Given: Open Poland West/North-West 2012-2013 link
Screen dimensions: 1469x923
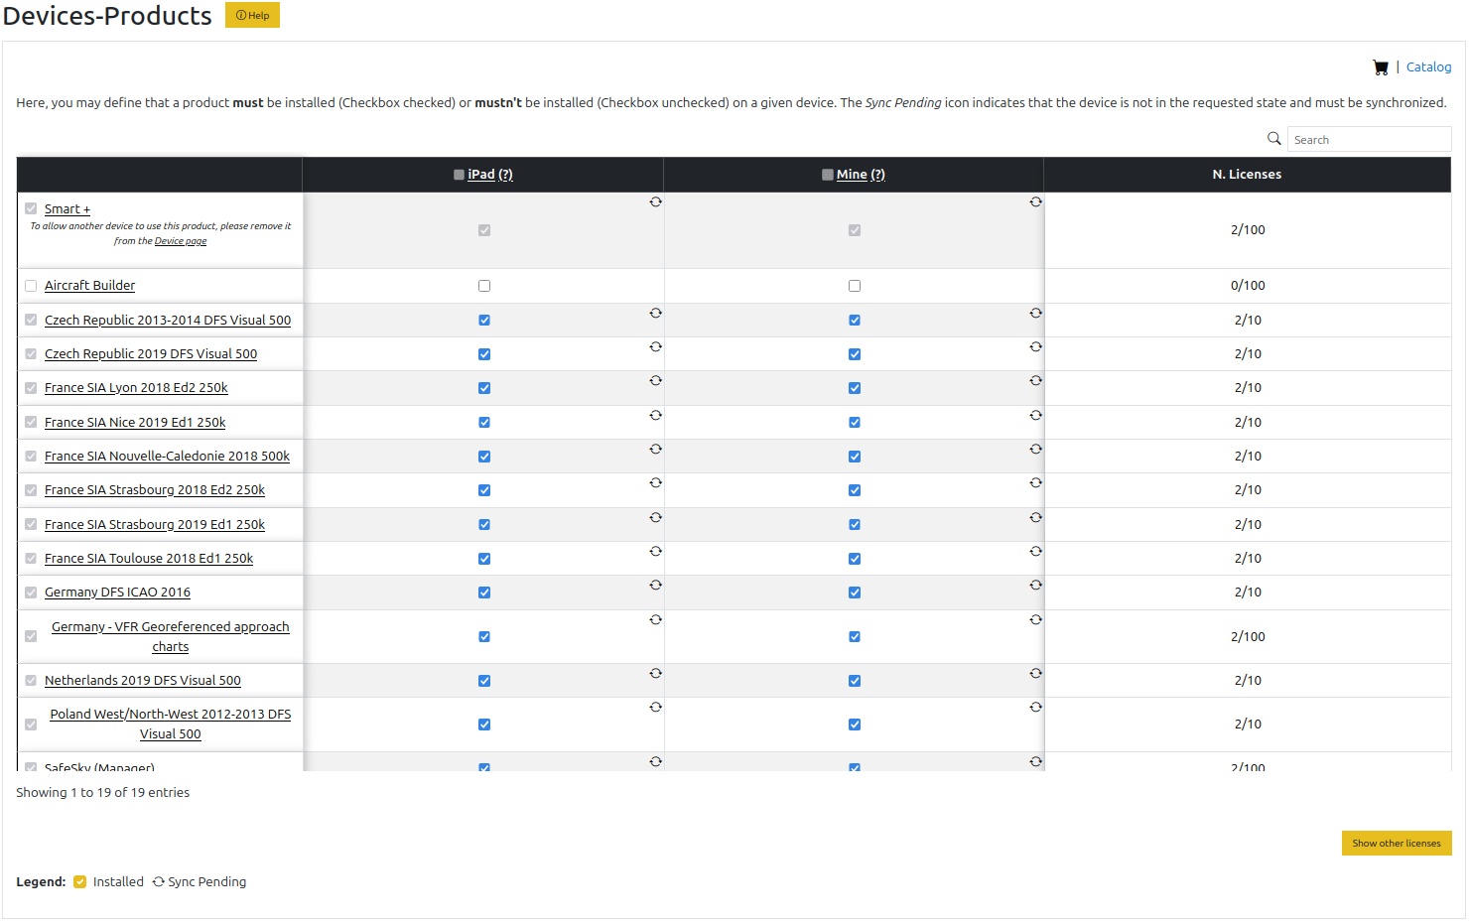Looking at the screenshot, I should [x=171, y=725].
